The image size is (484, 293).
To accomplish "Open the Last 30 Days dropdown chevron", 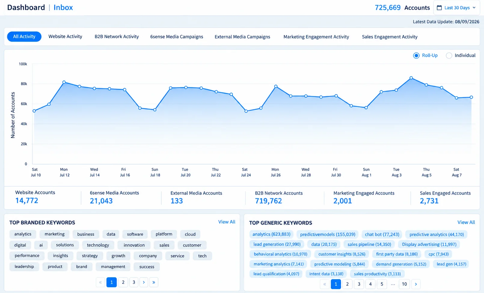I will pyautogui.click(x=474, y=8).
